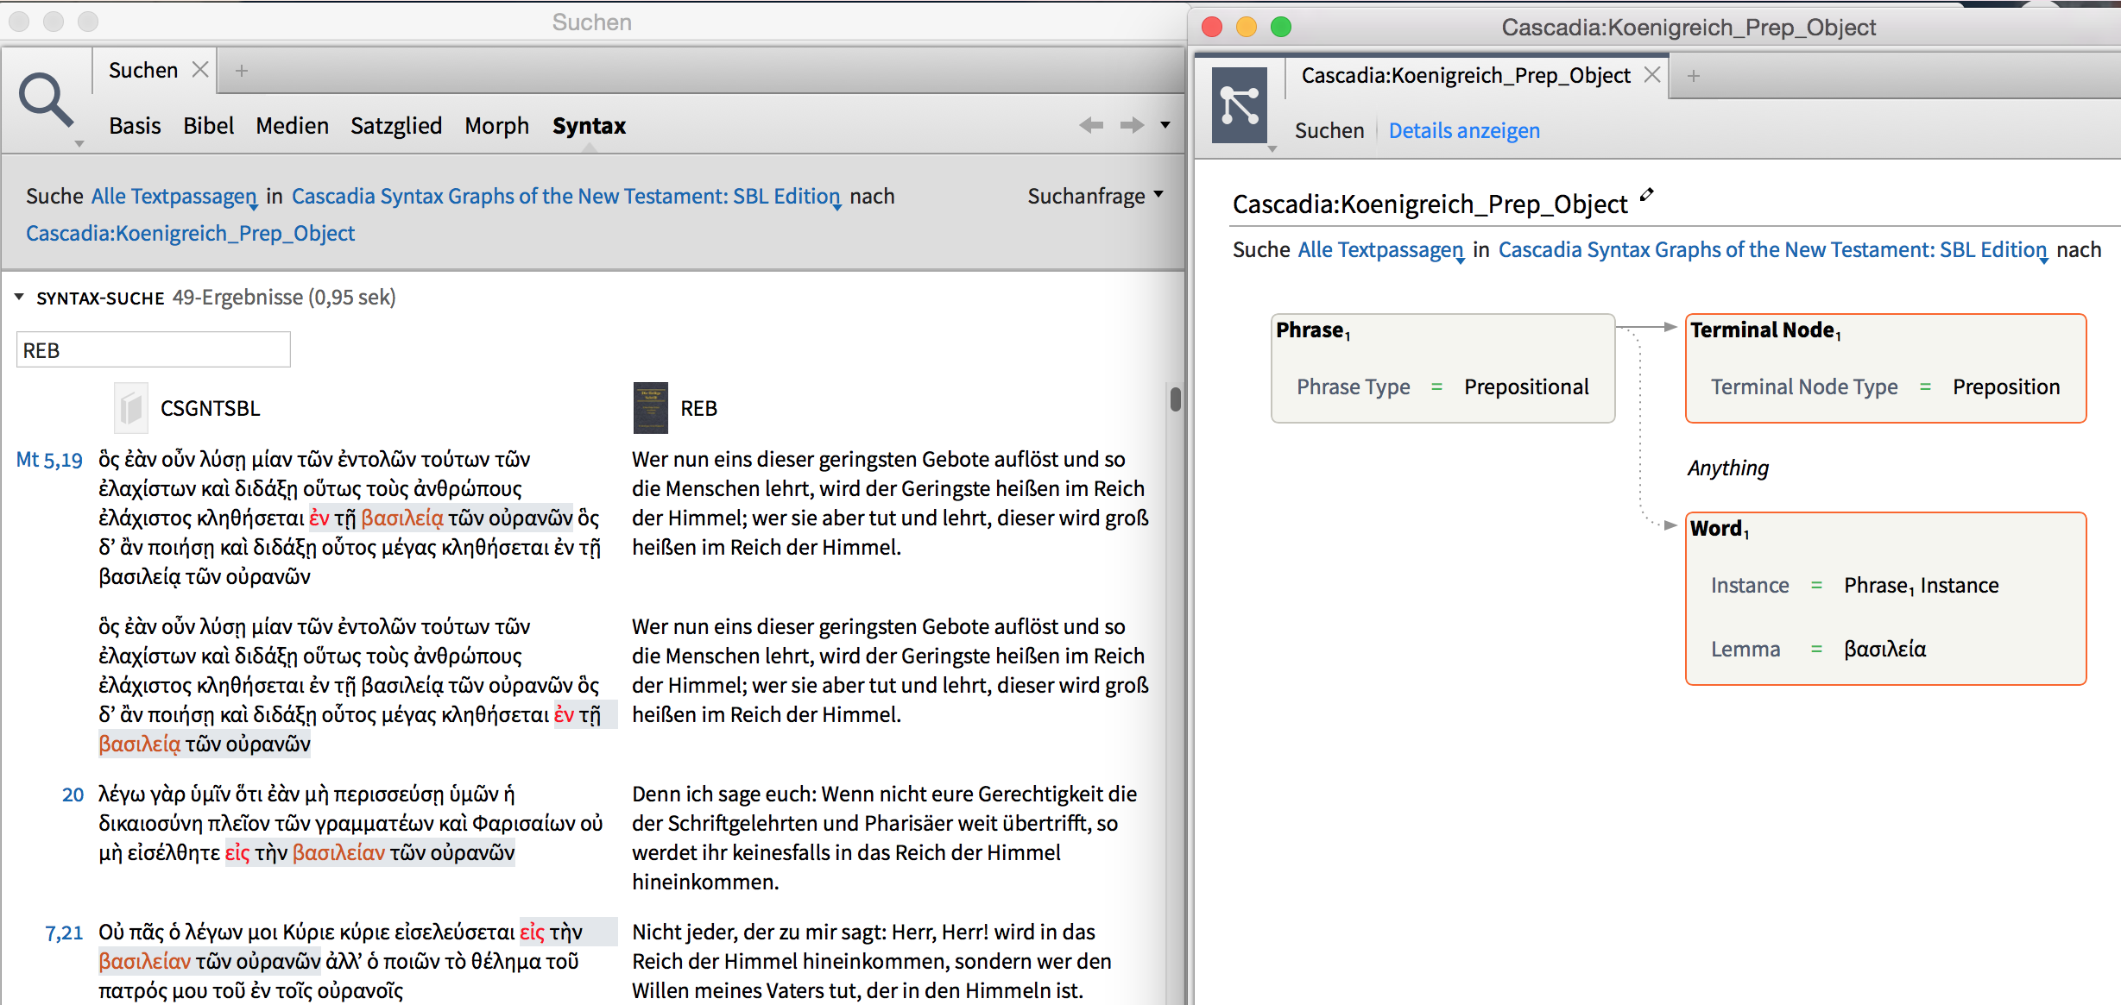Image resolution: width=2121 pixels, height=1005 pixels.
Task: Click the syntax search graph icon
Action: tap(1239, 106)
